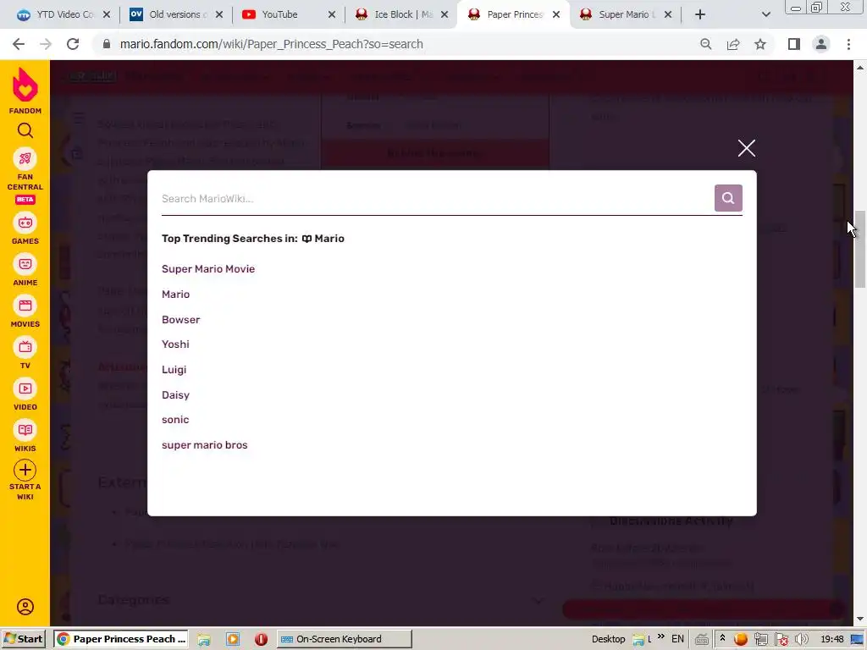Viewport: 867px width, 650px height.
Task: Expand the tab search dropdown arrow
Action: point(765,14)
